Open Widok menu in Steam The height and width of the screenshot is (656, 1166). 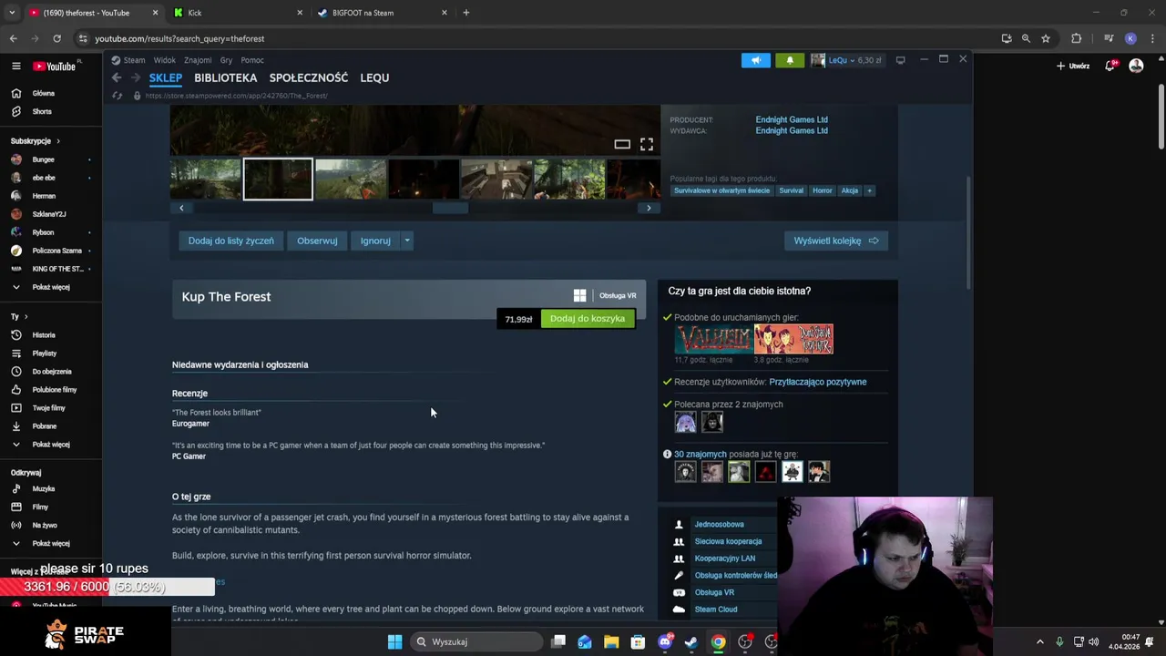[x=165, y=60]
